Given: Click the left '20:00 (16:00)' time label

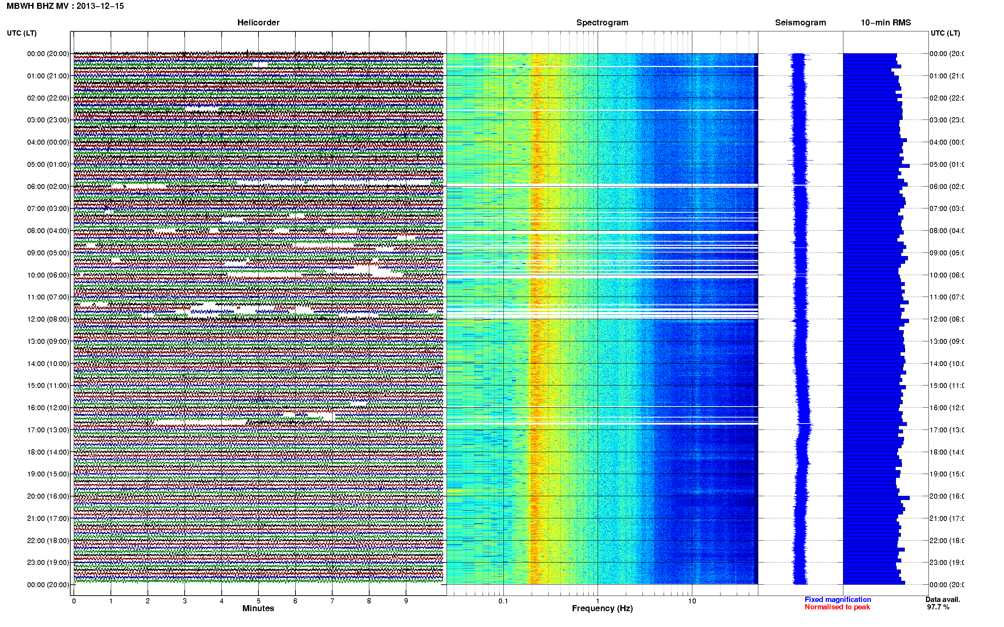Looking at the screenshot, I should pyautogui.click(x=48, y=496).
